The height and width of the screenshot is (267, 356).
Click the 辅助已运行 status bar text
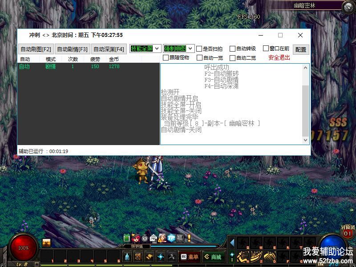[43, 151]
